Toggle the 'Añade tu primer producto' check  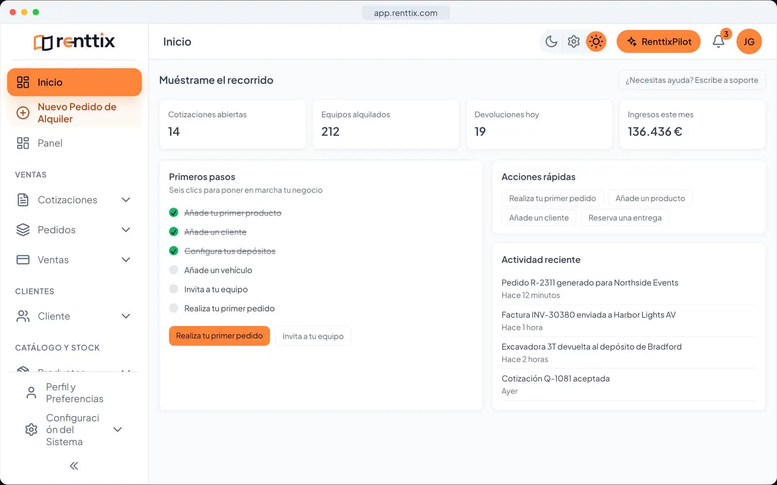[x=173, y=212]
